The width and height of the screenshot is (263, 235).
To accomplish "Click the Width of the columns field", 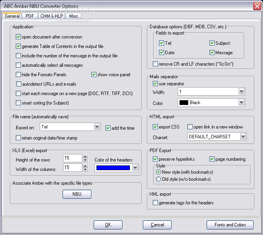I will click(x=72, y=167).
